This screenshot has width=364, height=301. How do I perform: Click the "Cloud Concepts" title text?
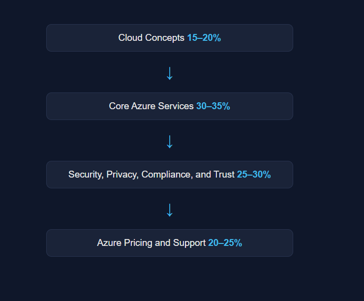(152, 38)
